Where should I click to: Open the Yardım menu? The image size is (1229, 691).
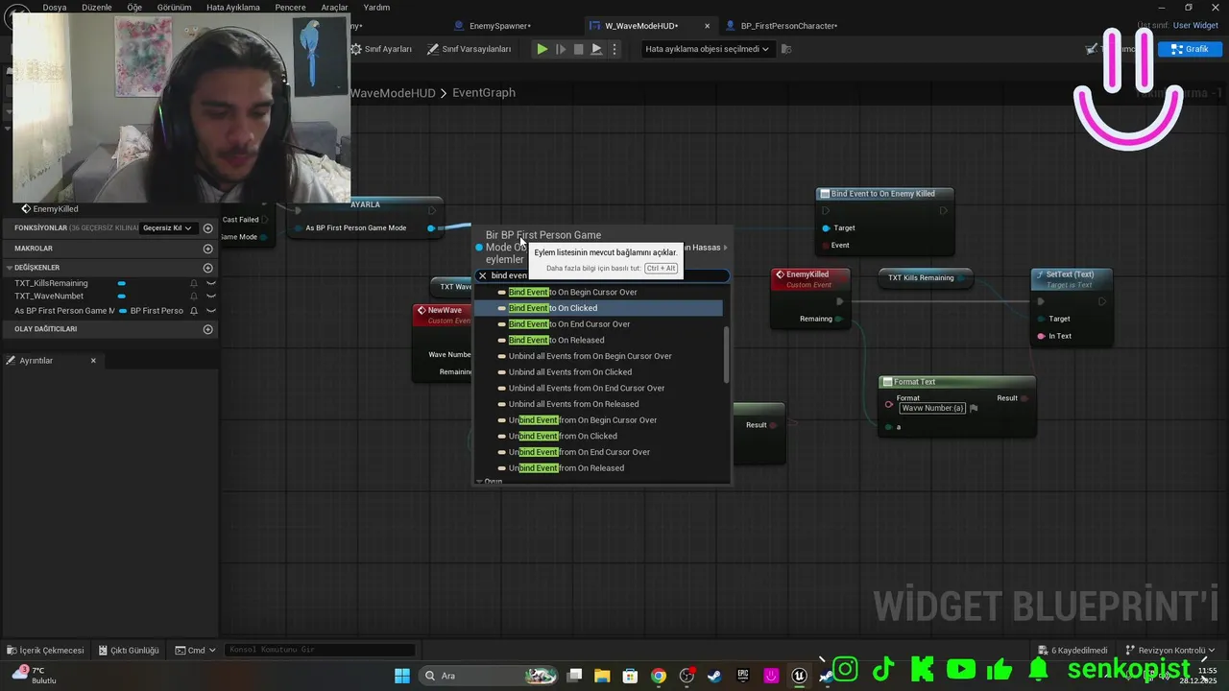[376, 7]
